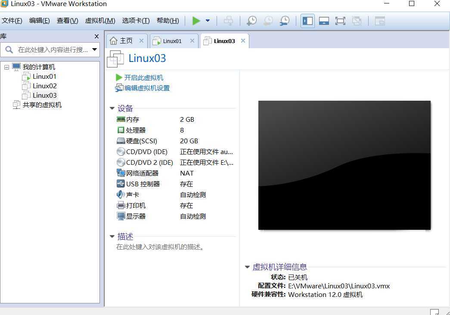Viewport: 450px width, 315px height.
Task: Click the 已关机 status value
Action: pyautogui.click(x=298, y=277)
